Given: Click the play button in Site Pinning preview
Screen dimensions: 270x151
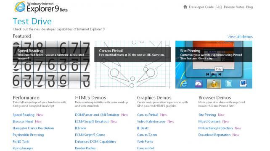Looking at the screenshot, I should (x=214, y=74).
